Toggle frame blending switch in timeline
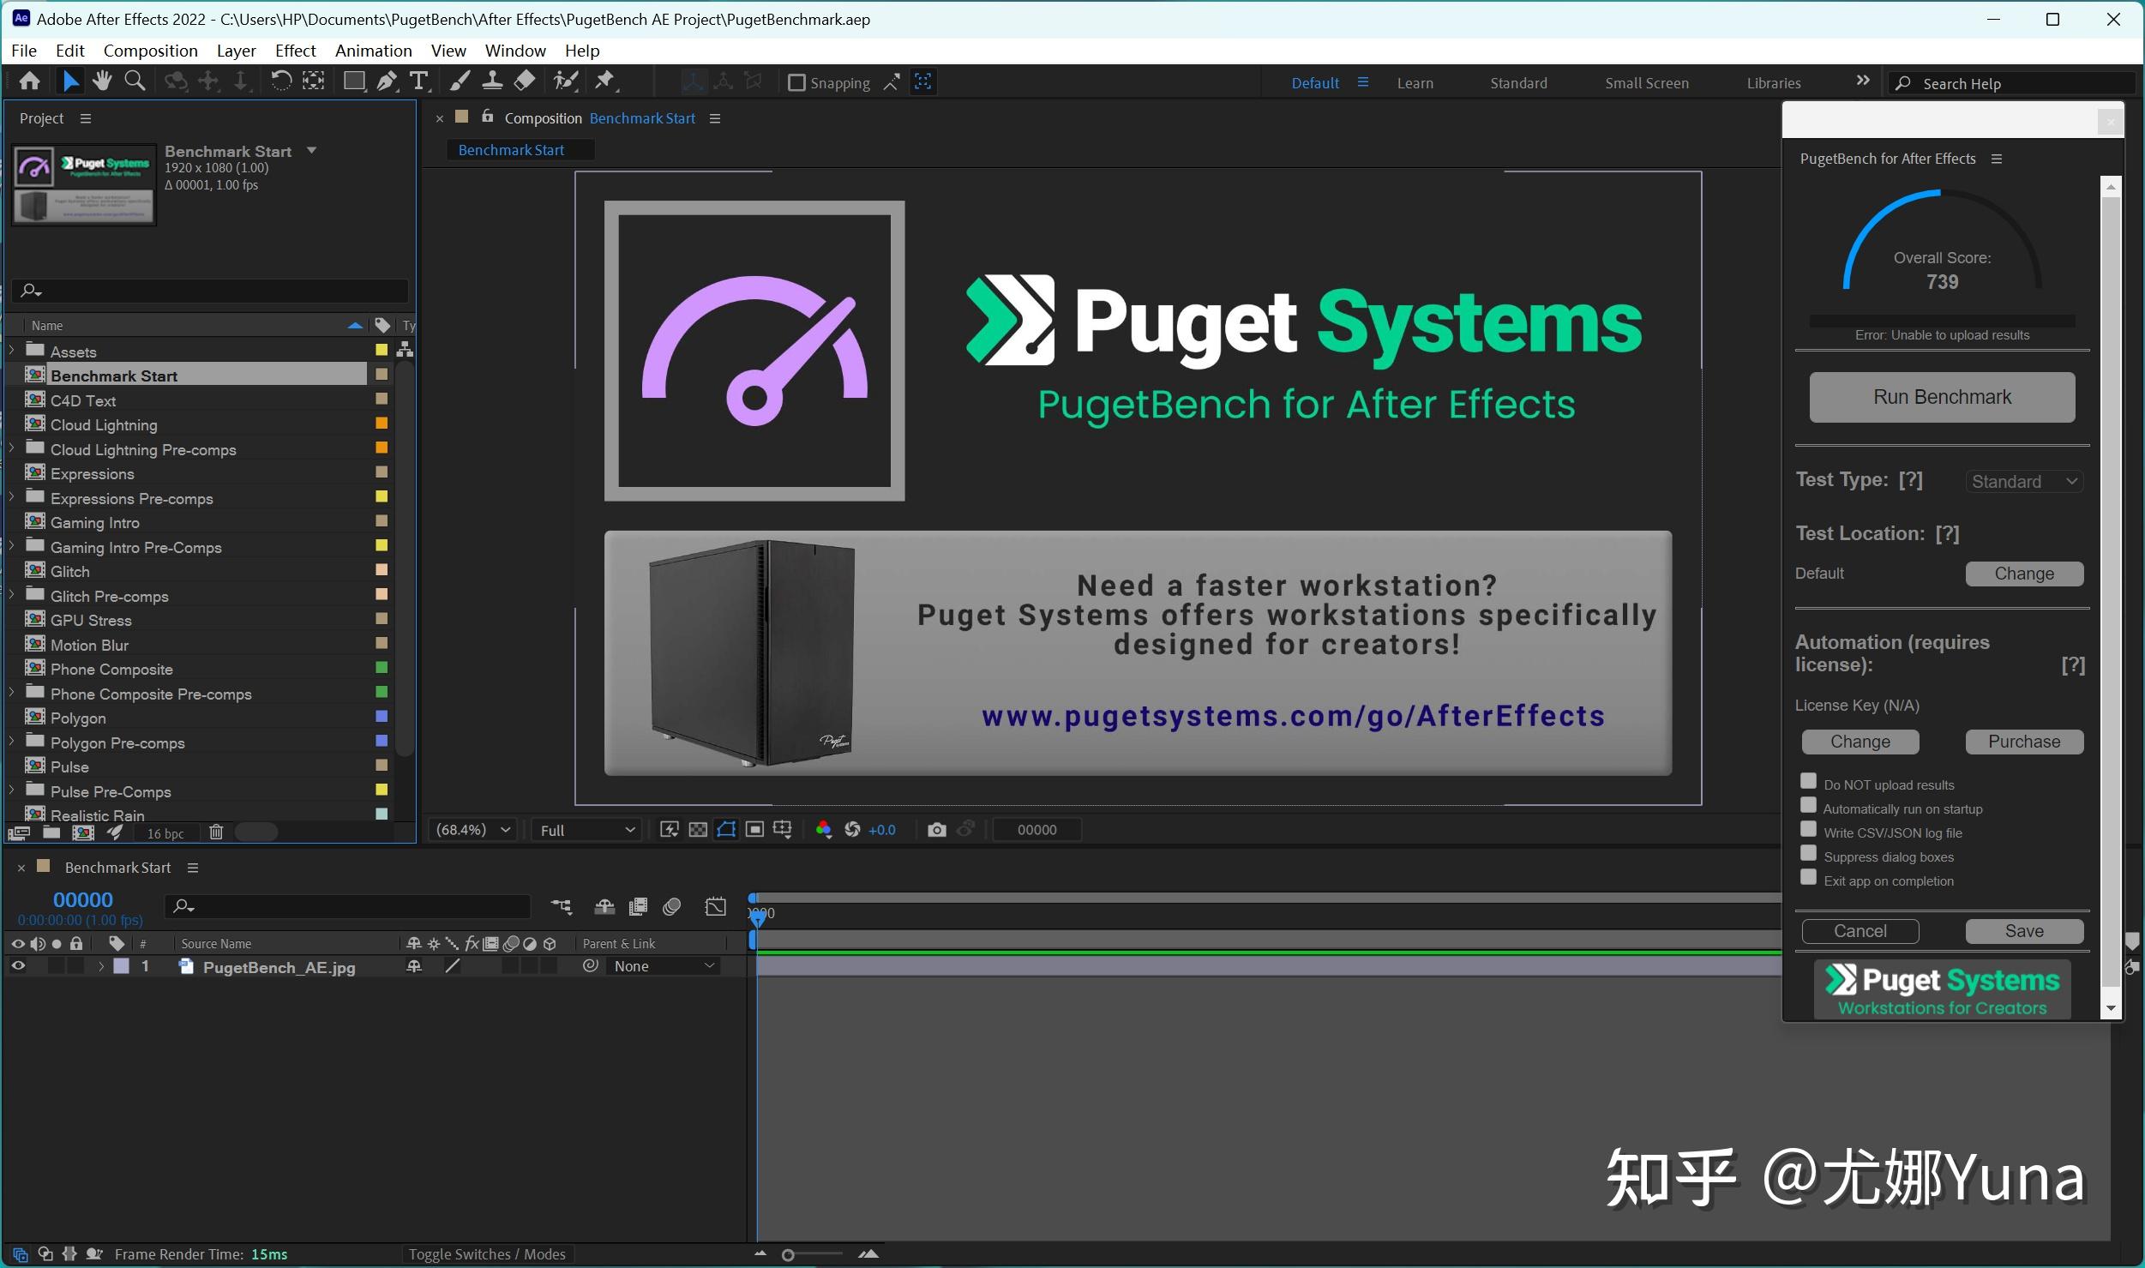Viewport: 2145px width, 1268px height. [x=638, y=906]
